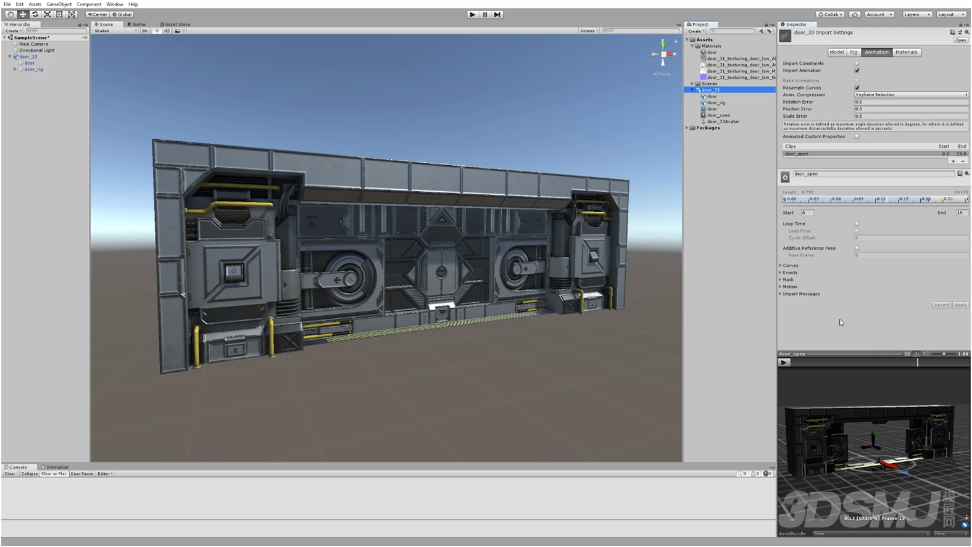
Task: Open the Layers dropdown
Action: [917, 14]
